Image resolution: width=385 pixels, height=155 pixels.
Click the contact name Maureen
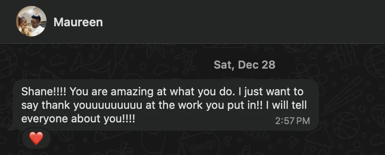[x=78, y=22]
